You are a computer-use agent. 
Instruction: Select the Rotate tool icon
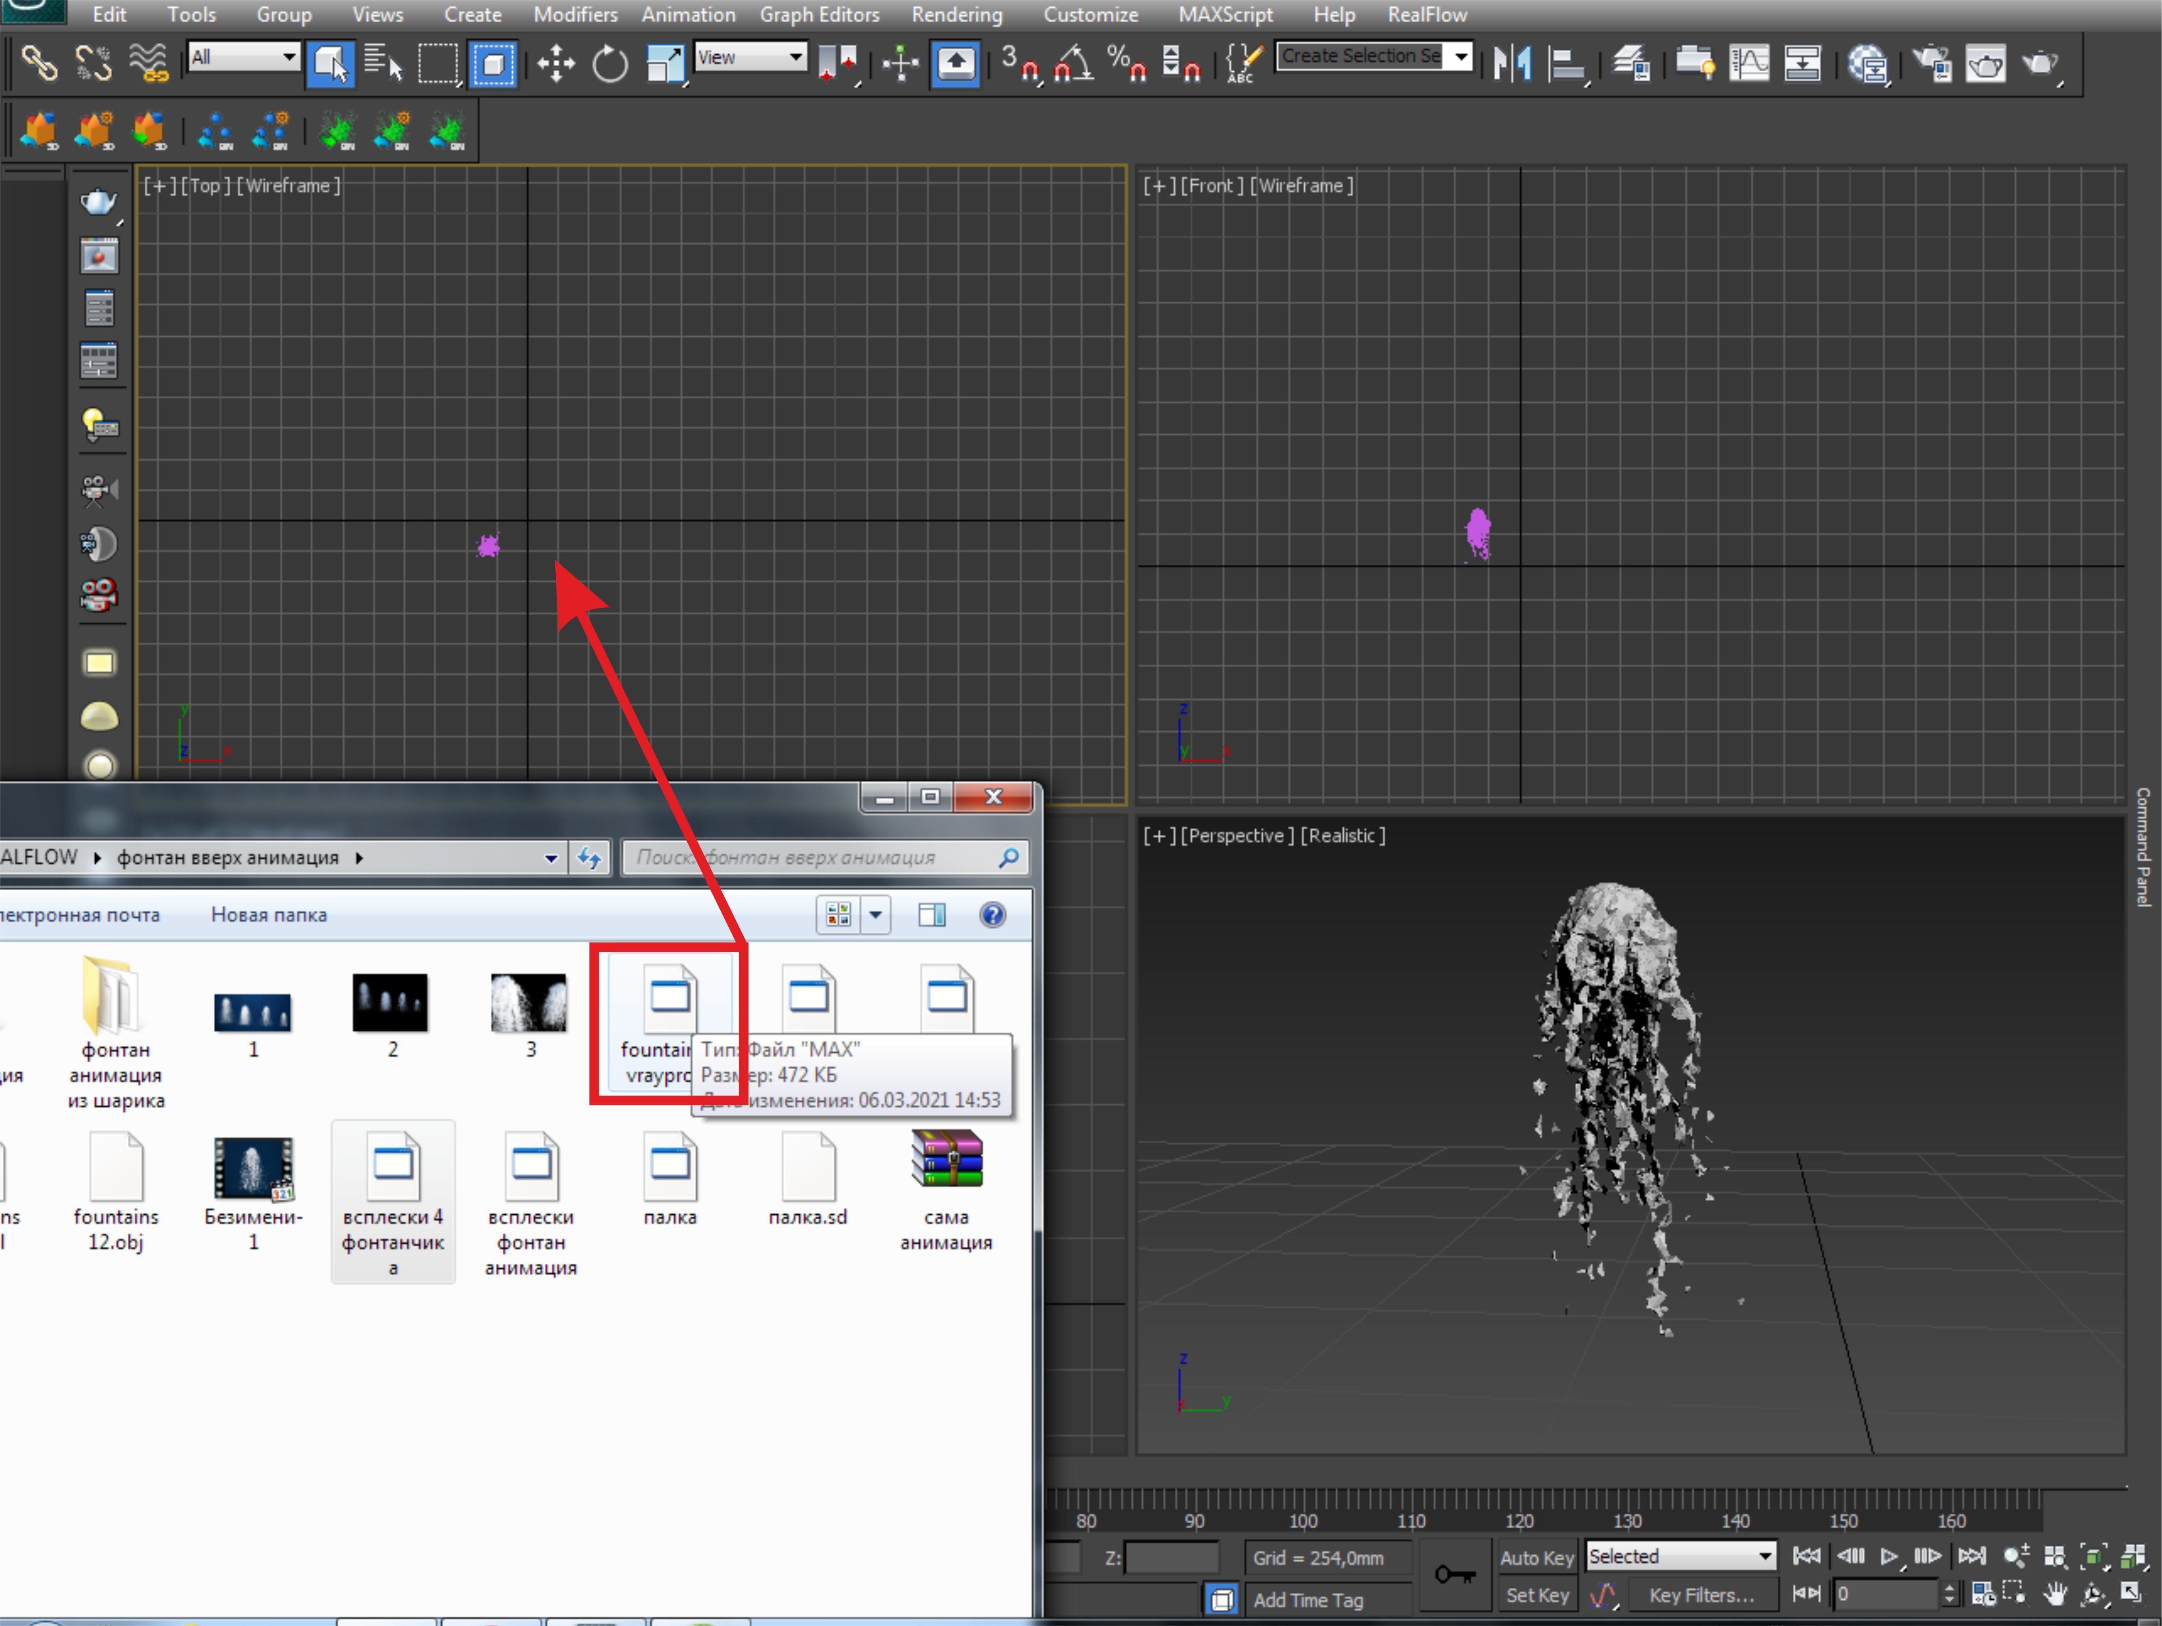click(x=610, y=64)
